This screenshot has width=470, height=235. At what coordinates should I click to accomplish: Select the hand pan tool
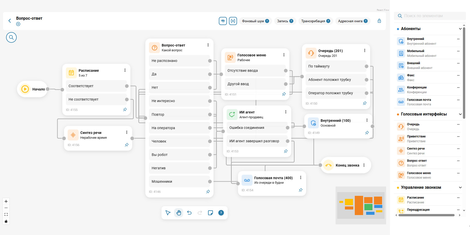(x=179, y=213)
